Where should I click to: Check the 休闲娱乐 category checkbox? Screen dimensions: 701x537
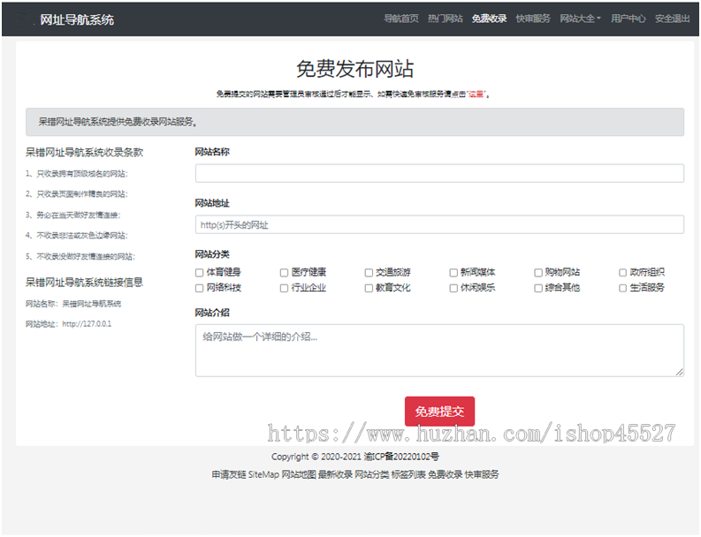tap(453, 288)
